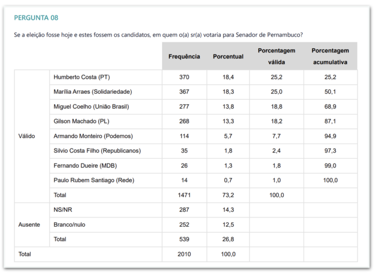Click the Porcentagem válida column header
Screen dimensions: 374x275
click(276, 57)
